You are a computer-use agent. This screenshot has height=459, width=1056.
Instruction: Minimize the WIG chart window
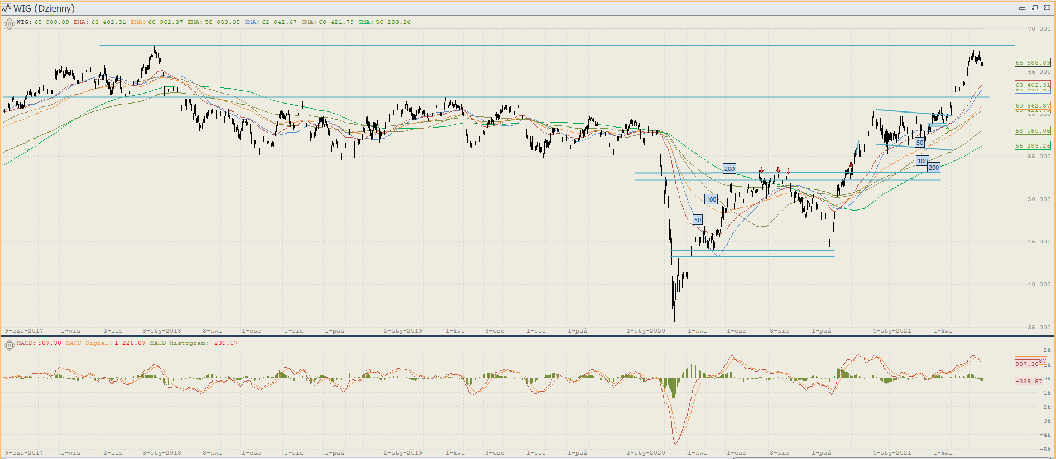tap(1022, 8)
